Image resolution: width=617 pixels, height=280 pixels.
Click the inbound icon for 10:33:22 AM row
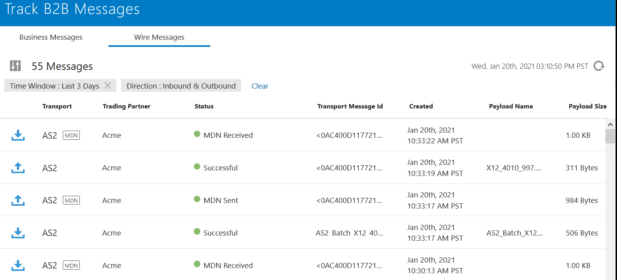click(18, 135)
